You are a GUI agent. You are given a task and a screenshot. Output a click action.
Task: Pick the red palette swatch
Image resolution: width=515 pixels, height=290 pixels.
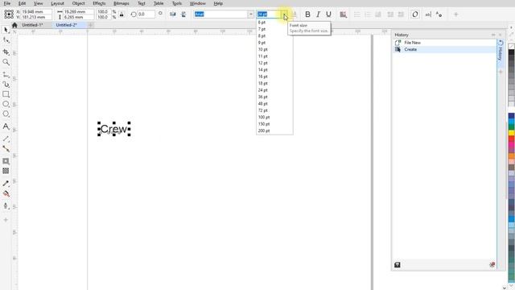tap(512, 139)
